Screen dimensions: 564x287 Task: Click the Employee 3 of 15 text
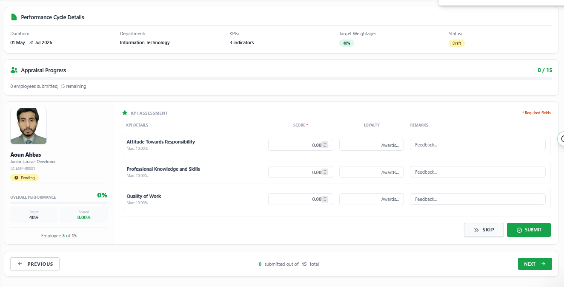click(x=59, y=236)
